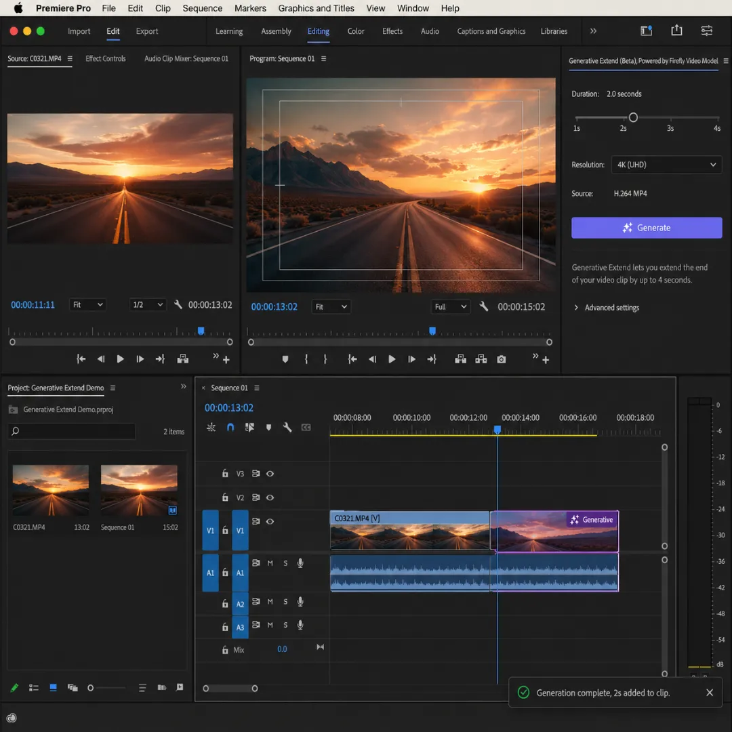Image resolution: width=732 pixels, height=732 pixels.
Task: Click New Item icon in the Project panel
Action: pyautogui.click(x=180, y=687)
